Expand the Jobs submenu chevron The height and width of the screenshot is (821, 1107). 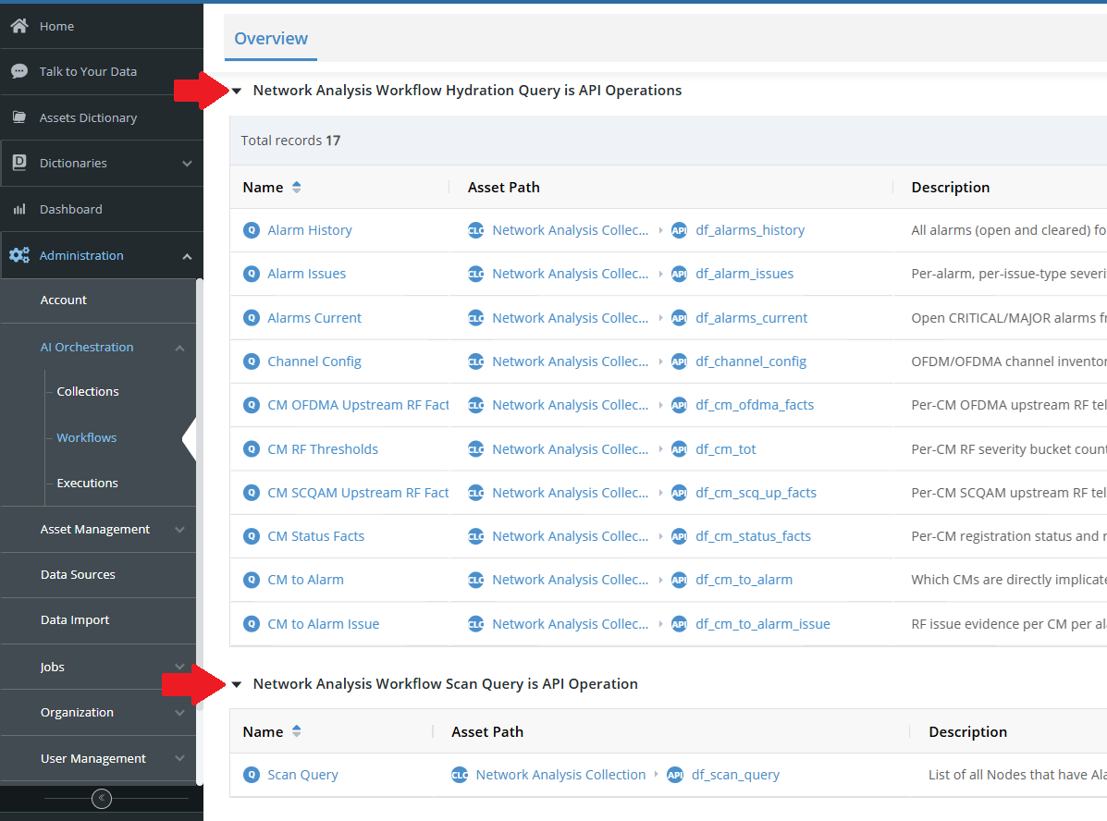point(180,667)
